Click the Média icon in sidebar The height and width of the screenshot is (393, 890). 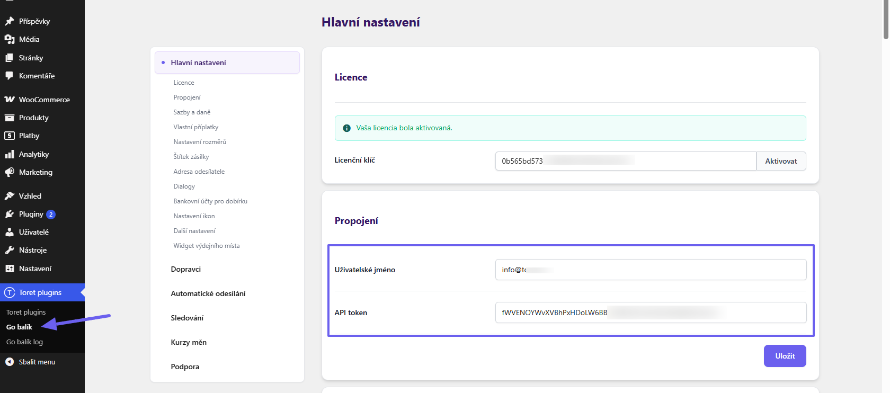click(10, 39)
